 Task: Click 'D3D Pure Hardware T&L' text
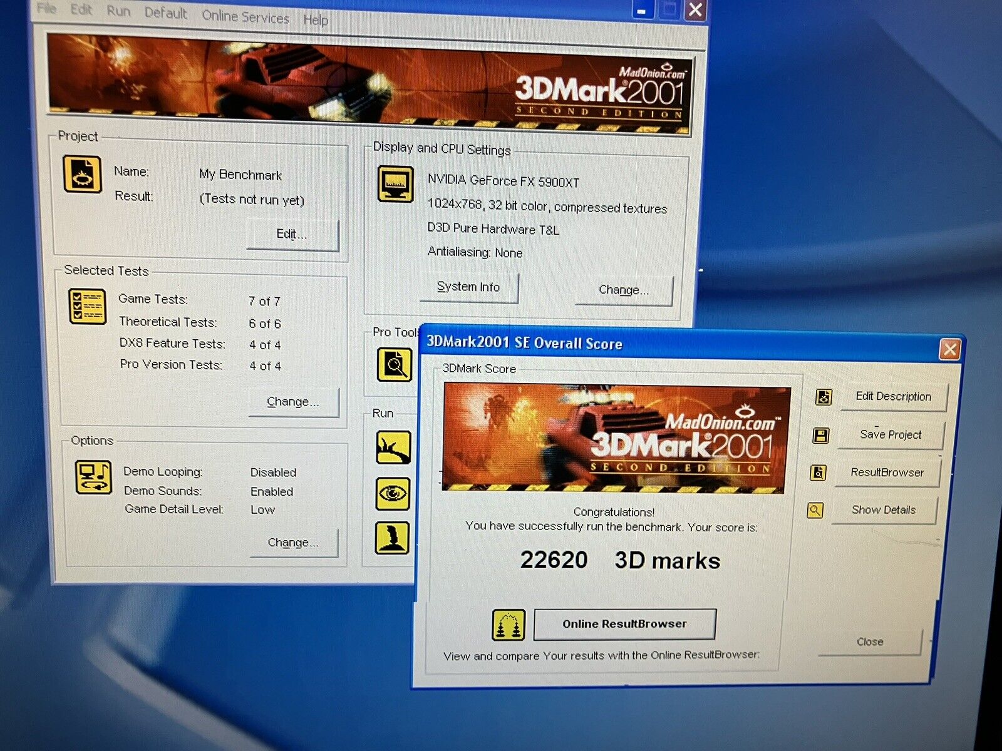[493, 229]
